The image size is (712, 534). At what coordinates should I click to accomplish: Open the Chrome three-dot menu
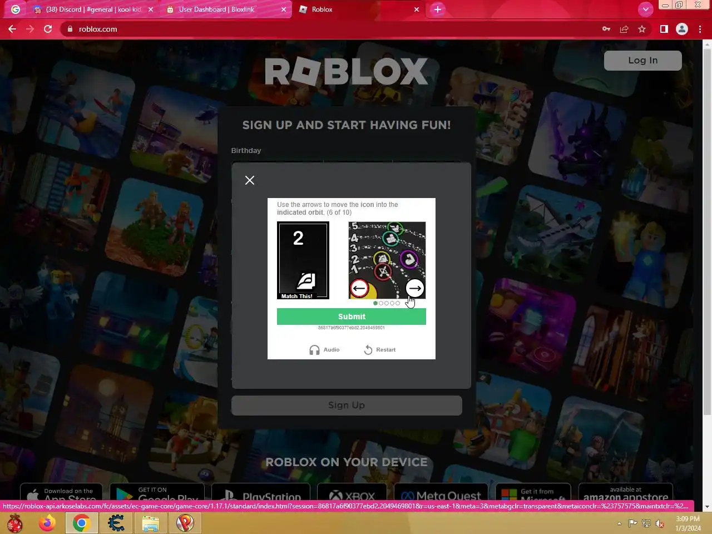pyautogui.click(x=700, y=29)
